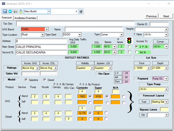Uncheck the GAS Atend Super 9193 checkbox
Viewport: 174px width, 131px height.
click(107, 96)
